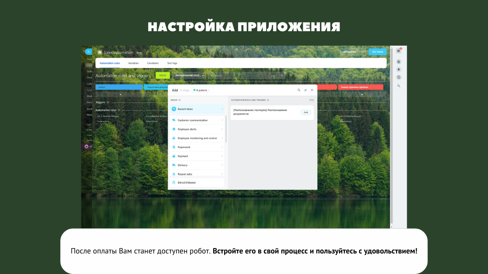Click the plus under the Новая stage
The height and width of the screenshot is (274, 488).
pyautogui.click(x=120, y=94)
